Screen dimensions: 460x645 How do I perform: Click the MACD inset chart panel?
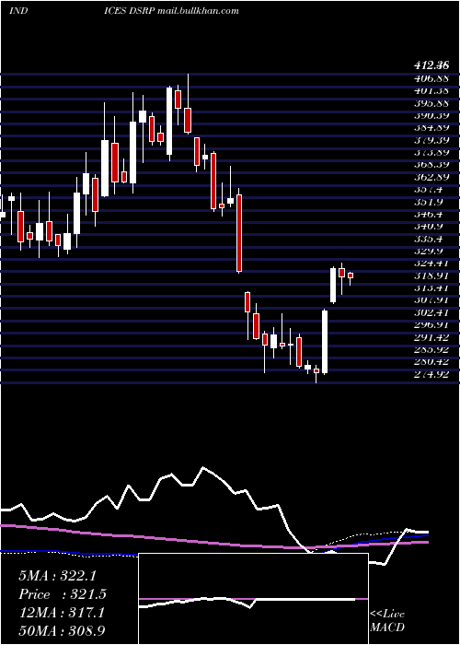click(253, 599)
